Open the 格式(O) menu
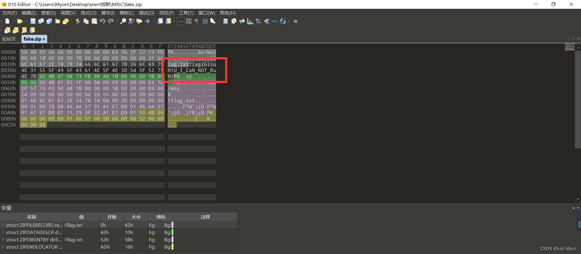Screen dimensions: 581x254 click(x=89, y=13)
